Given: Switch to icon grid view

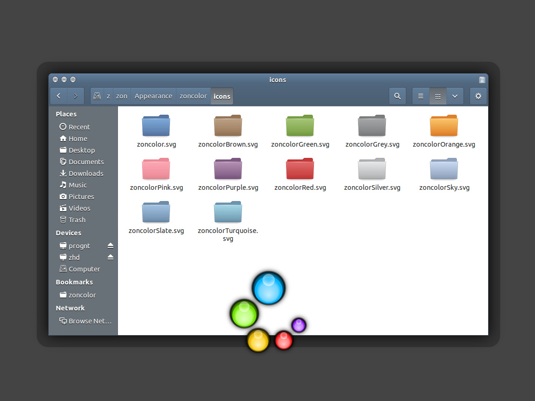Looking at the screenshot, I should point(438,96).
